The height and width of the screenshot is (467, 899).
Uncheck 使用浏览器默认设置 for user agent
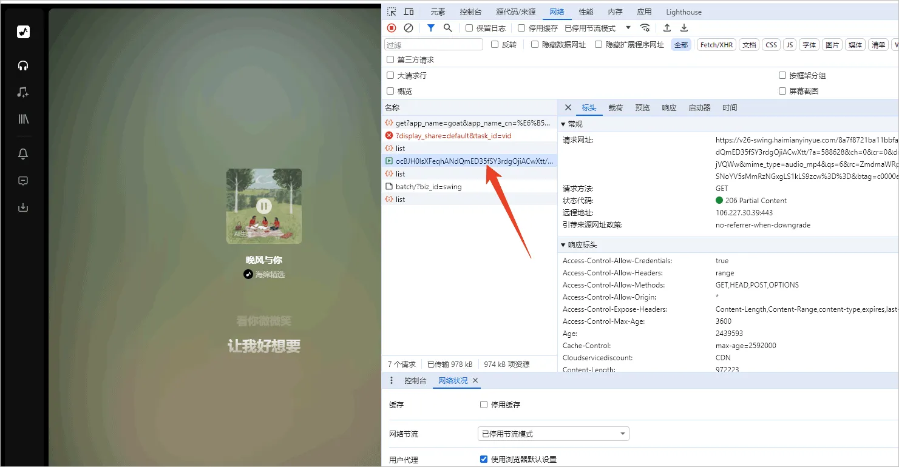pos(484,459)
